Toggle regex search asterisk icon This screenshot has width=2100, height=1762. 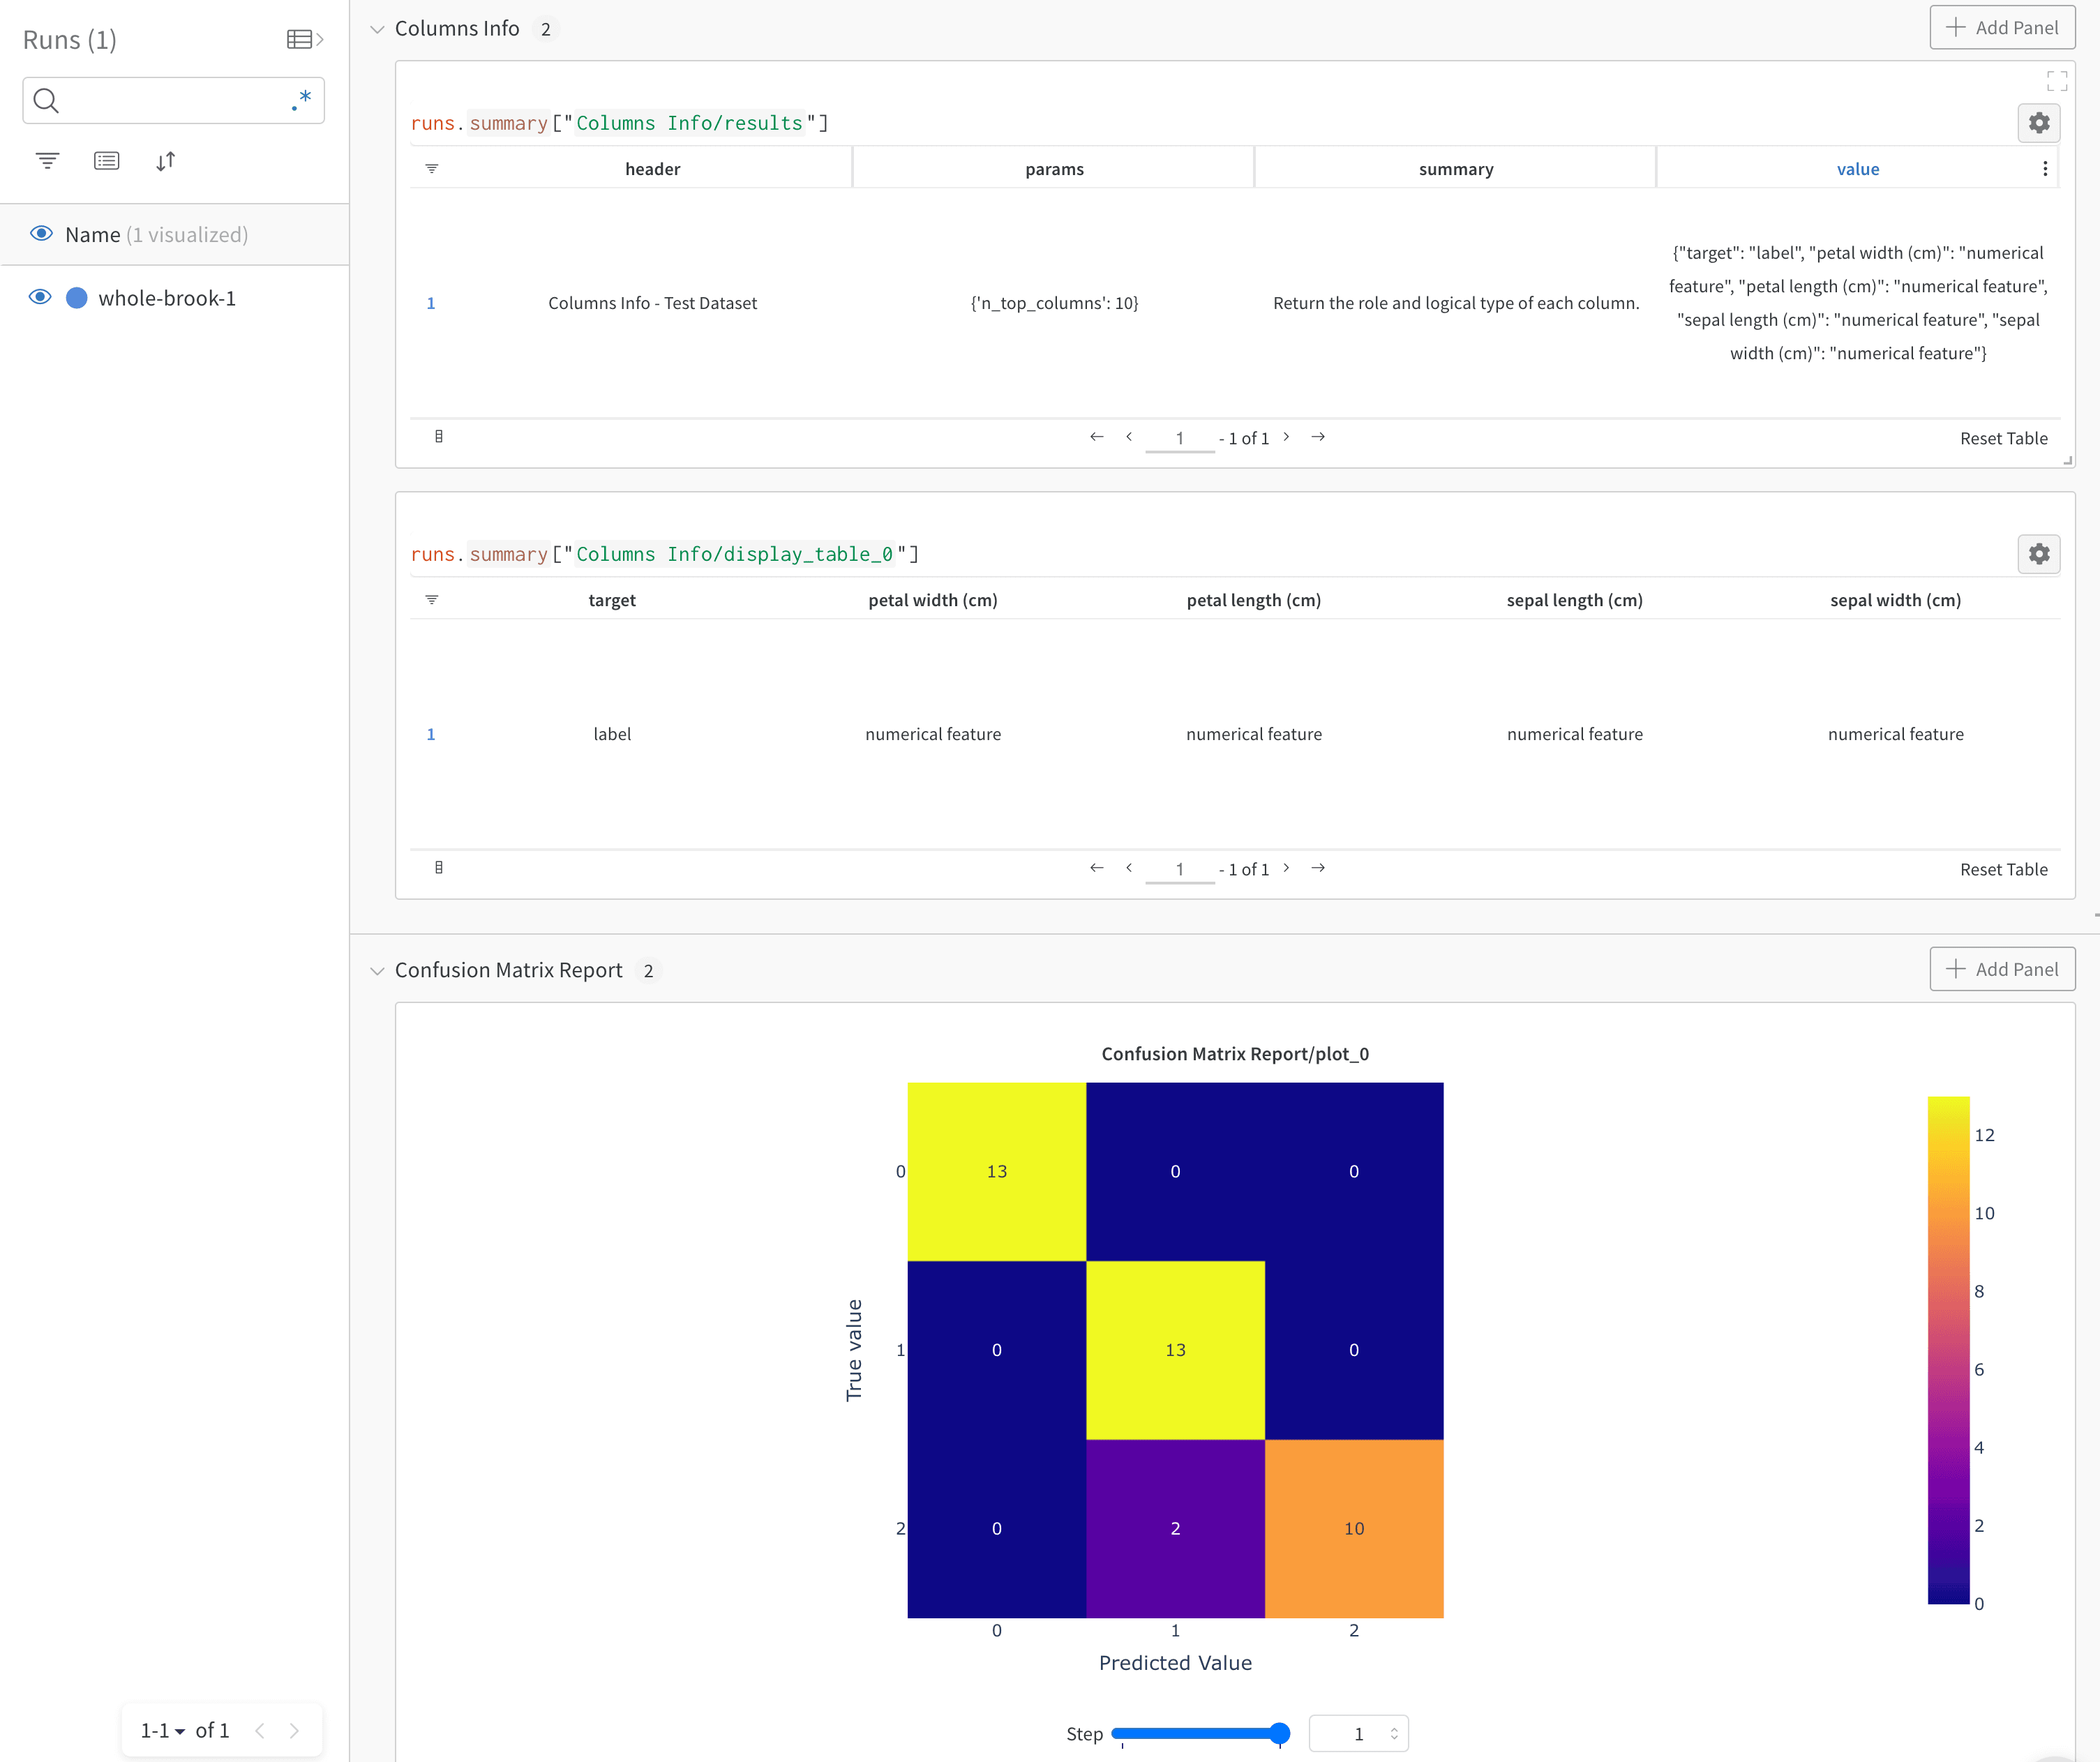(301, 100)
